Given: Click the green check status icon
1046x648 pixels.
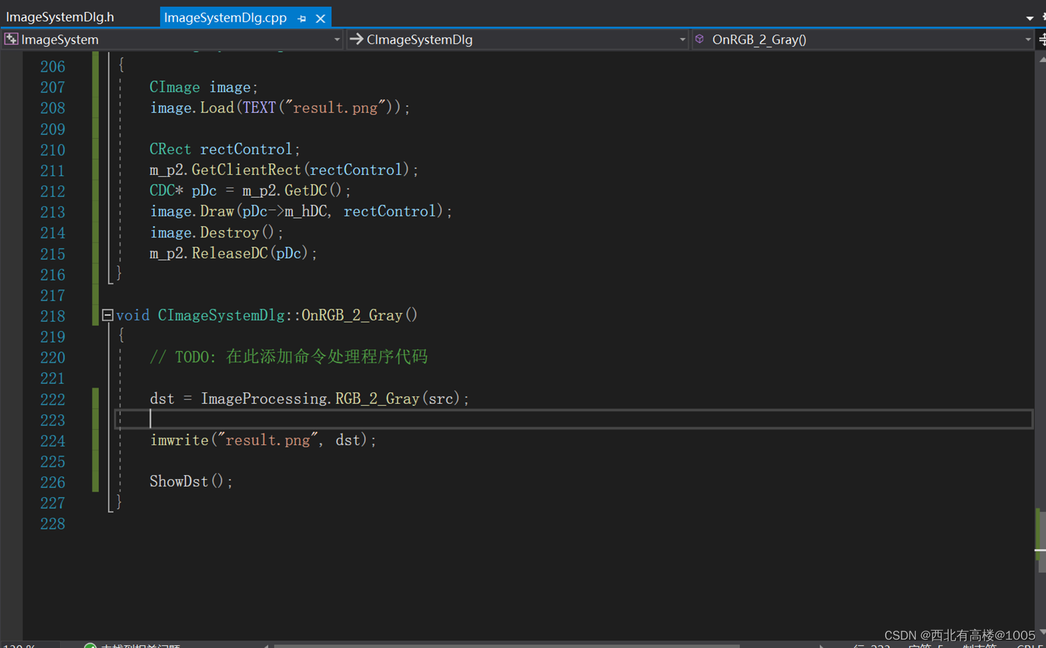Looking at the screenshot, I should pos(90,645).
